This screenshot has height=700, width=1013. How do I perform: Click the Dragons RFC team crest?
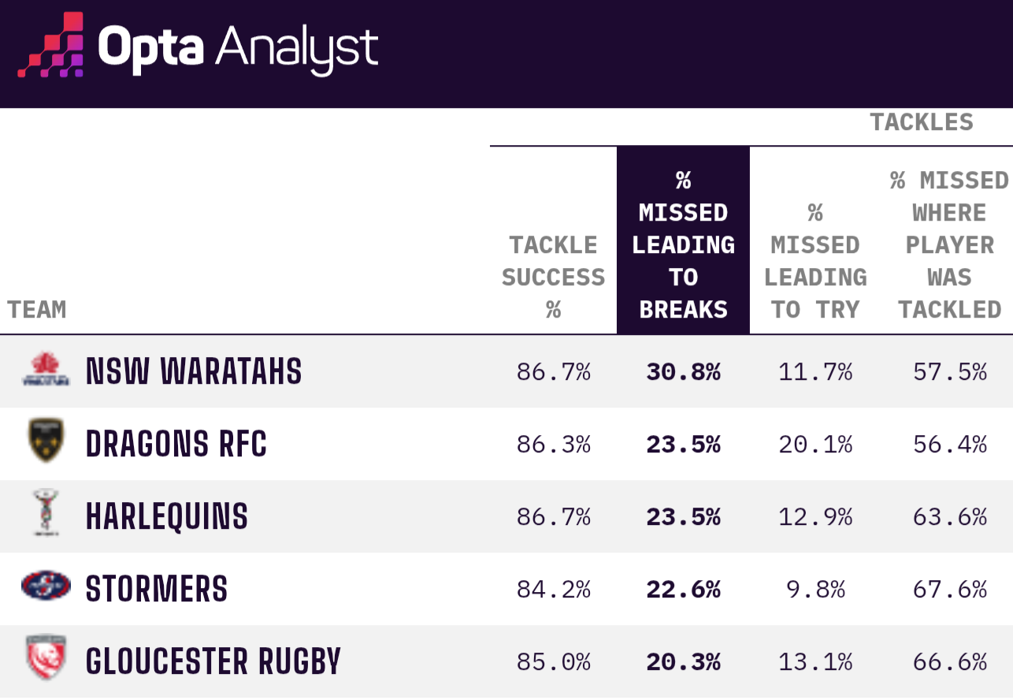45,441
